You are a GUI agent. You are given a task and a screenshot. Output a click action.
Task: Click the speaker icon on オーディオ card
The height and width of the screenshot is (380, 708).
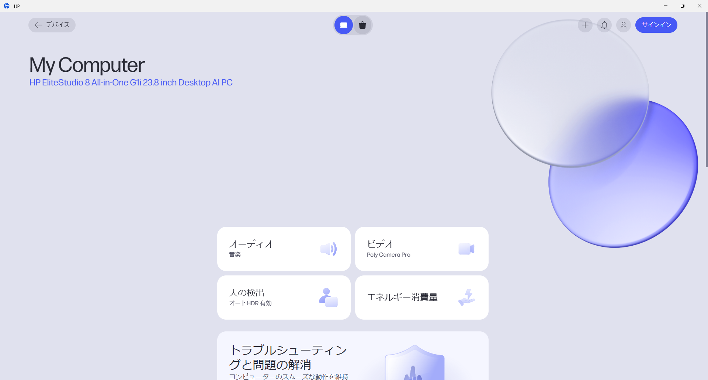pos(328,249)
